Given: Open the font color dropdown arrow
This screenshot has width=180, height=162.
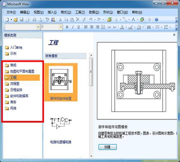Looking at the screenshot, I should (126, 27).
